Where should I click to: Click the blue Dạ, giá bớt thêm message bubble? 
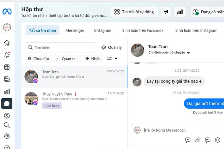204,103
